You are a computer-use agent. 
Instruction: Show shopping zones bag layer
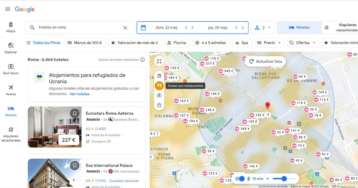159,105
